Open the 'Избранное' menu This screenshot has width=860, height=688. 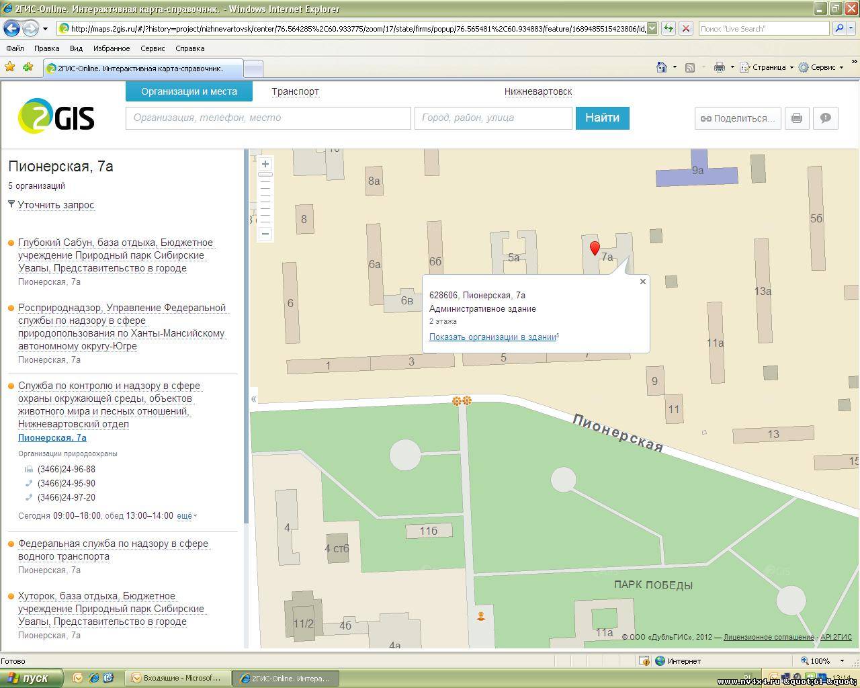[x=112, y=48]
